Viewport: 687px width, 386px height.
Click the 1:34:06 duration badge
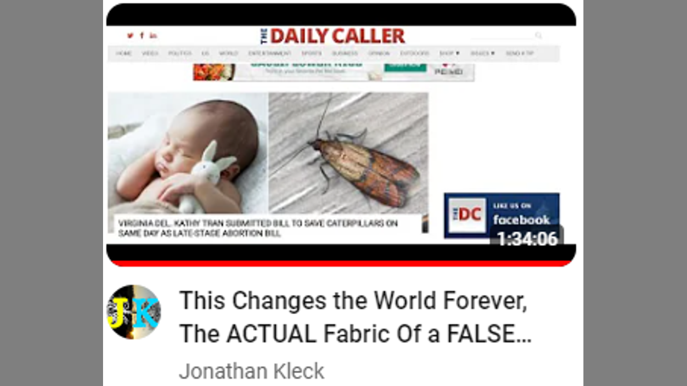pyautogui.click(x=527, y=238)
